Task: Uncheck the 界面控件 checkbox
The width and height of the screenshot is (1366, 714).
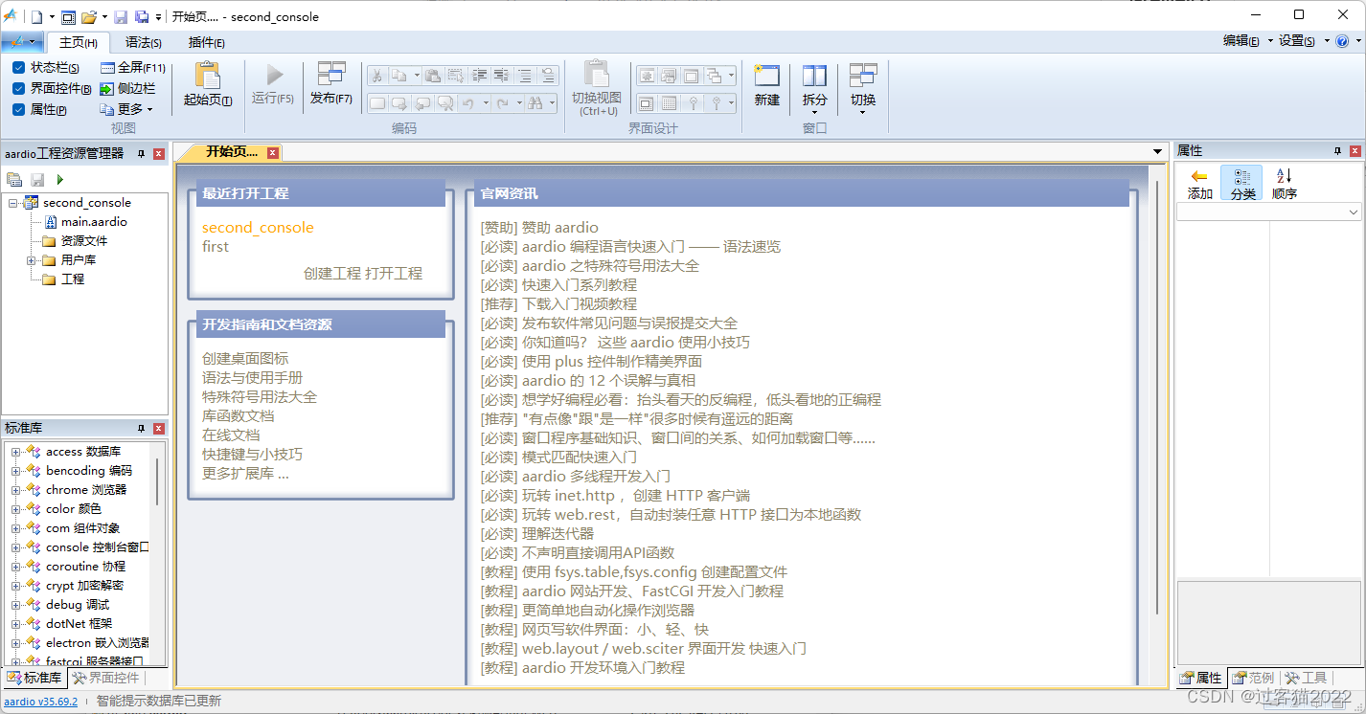Action: pyautogui.click(x=18, y=88)
